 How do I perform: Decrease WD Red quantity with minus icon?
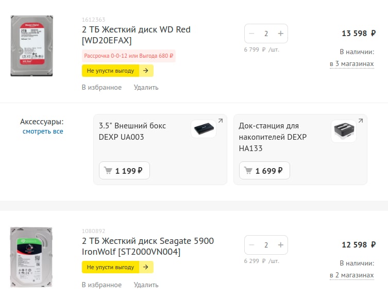click(251, 34)
